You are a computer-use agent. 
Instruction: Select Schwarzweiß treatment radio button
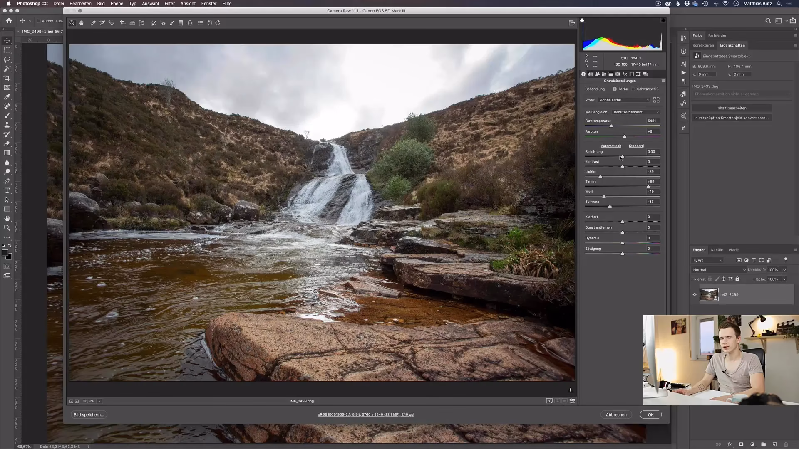point(633,89)
